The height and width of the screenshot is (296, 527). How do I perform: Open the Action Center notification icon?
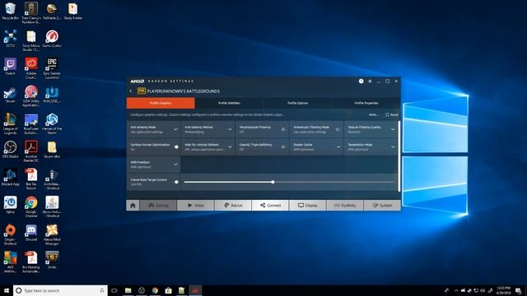point(519,290)
